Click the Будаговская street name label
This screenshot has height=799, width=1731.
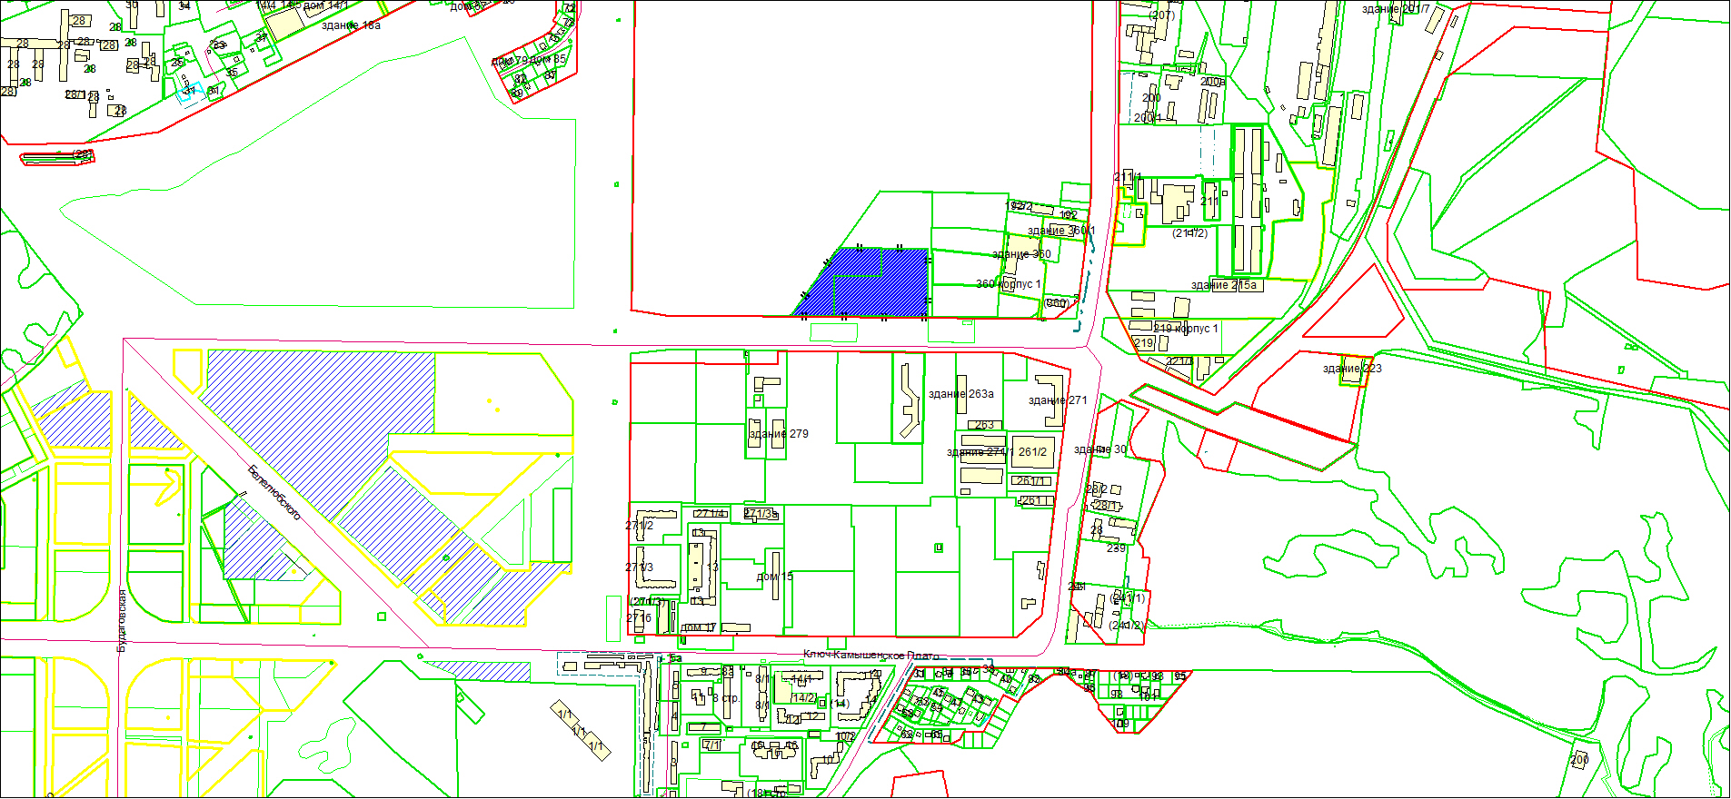(x=123, y=620)
